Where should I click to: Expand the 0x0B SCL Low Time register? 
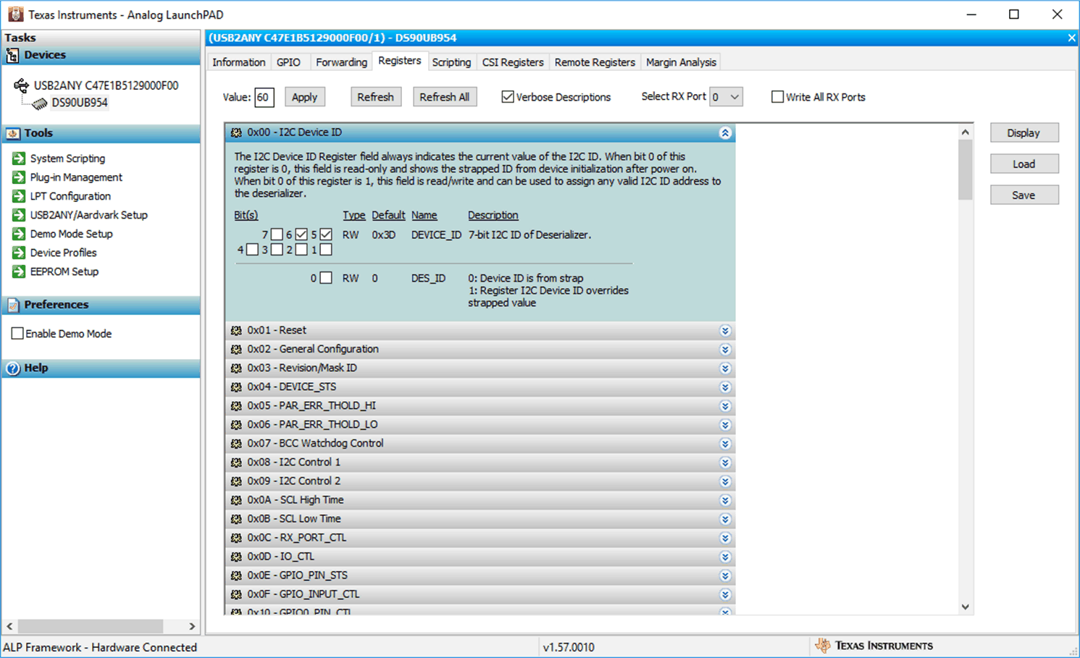pos(725,519)
